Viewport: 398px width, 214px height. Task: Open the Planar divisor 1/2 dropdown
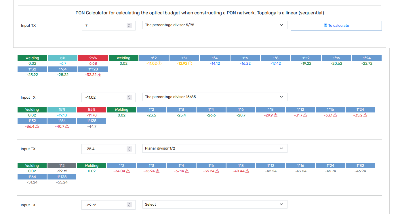point(215,148)
